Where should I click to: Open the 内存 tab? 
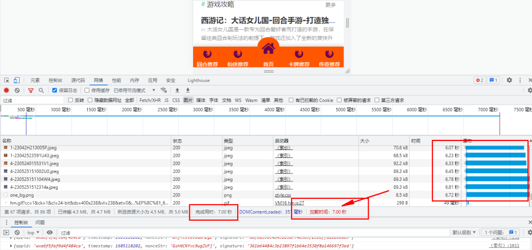click(135, 80)
